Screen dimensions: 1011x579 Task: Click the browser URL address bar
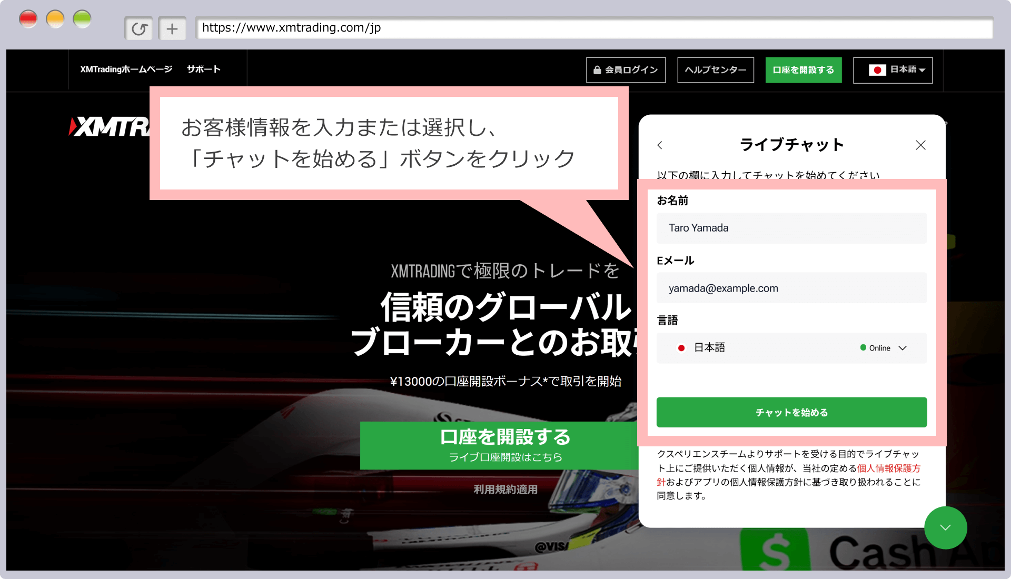pyautogui.click(x=594, y=28)
